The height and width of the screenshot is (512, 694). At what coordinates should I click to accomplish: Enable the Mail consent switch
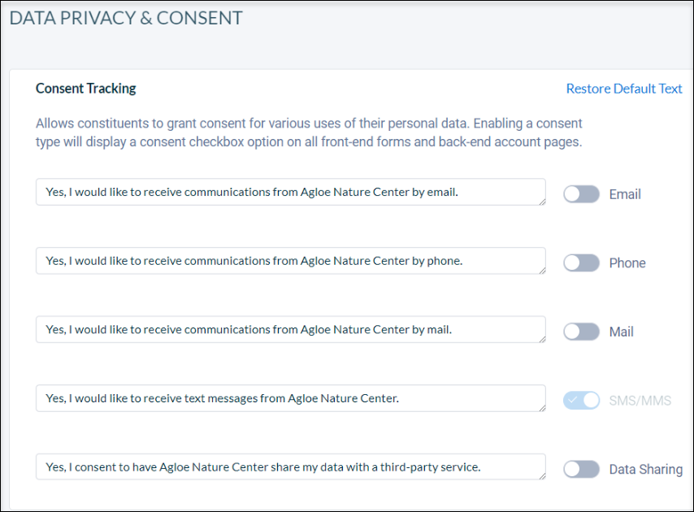581,332
